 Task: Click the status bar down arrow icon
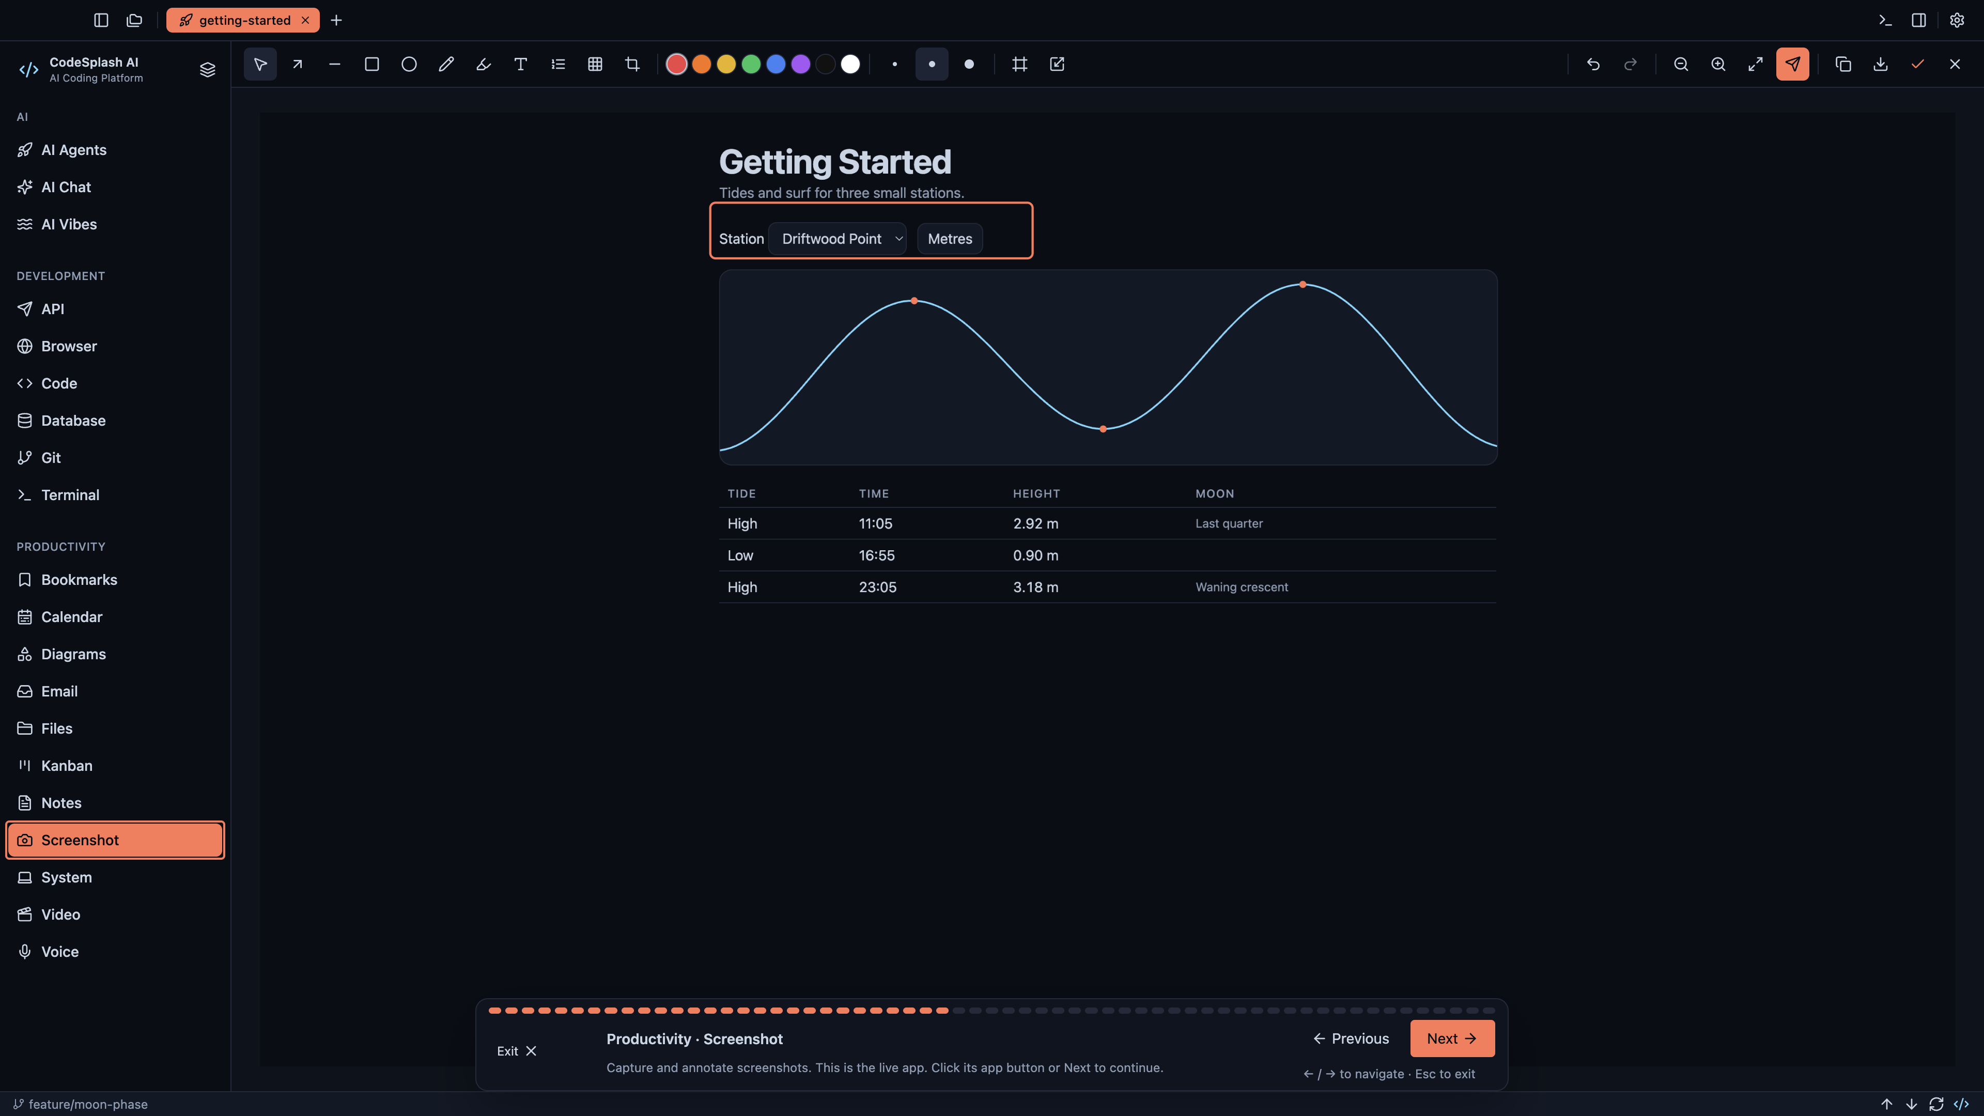pos(1912,1104)
